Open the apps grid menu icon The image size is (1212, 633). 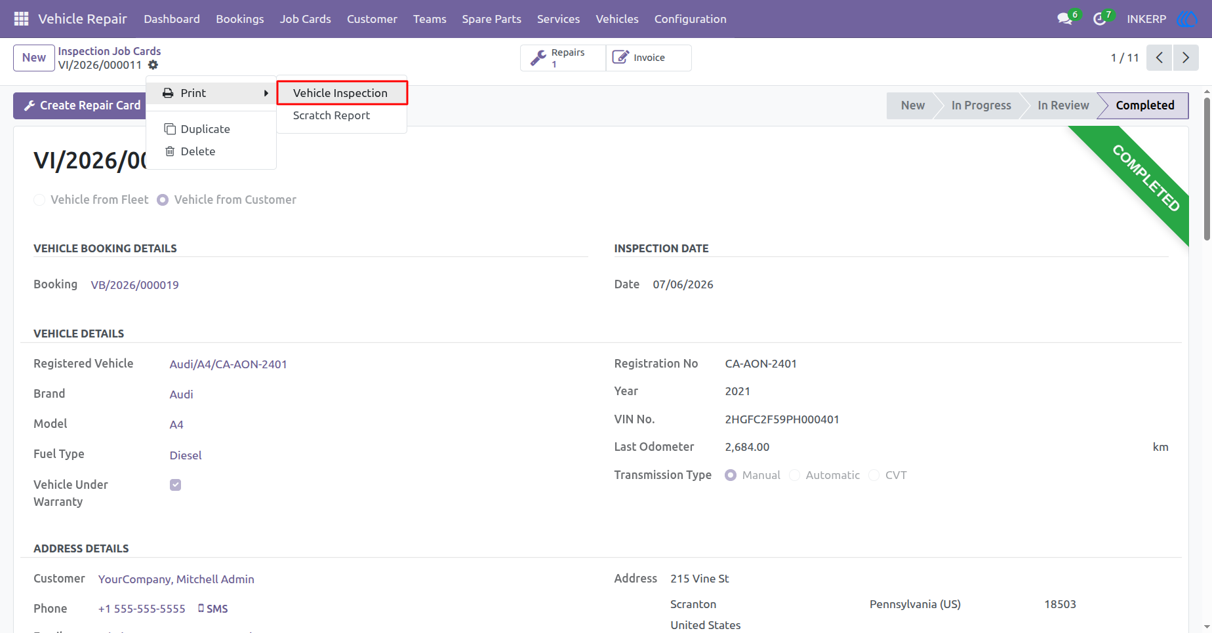[21, 19]
